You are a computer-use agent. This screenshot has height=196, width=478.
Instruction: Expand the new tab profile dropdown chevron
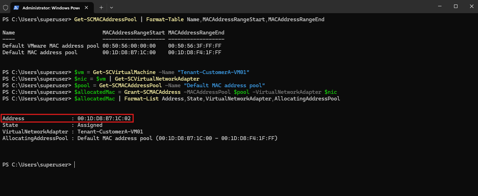pos(112,7)
